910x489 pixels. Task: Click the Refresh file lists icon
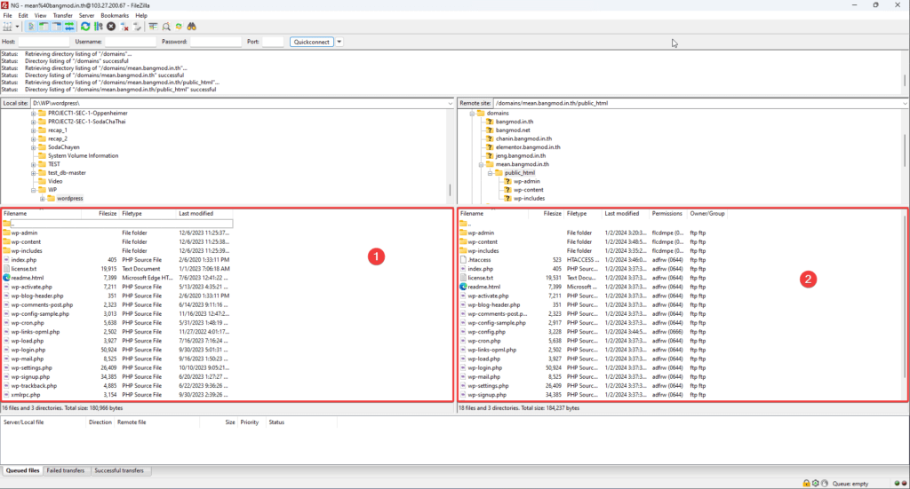click(85, 27)
